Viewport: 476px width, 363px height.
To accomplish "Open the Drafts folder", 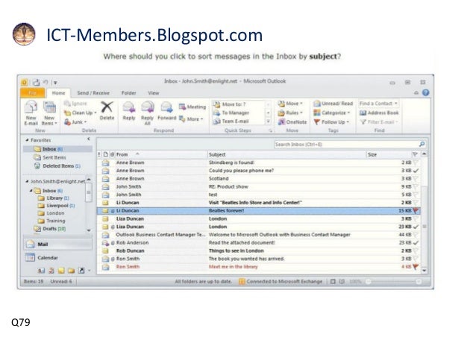I will coord(50,229).
